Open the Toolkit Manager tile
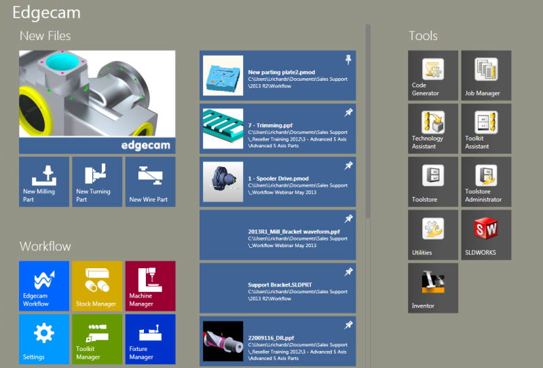The image size is (543, 368). coord(97,339)
